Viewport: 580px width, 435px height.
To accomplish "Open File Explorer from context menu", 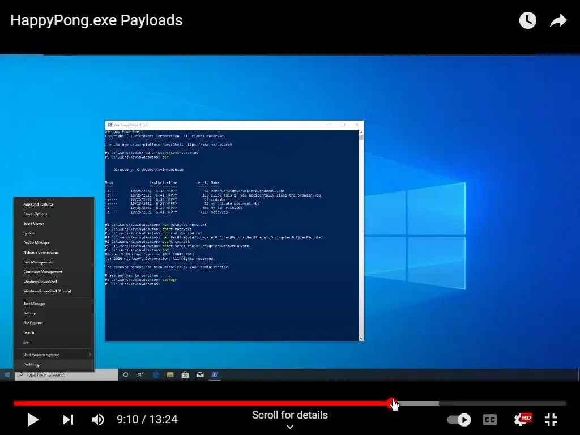I will tap(54, 322).
